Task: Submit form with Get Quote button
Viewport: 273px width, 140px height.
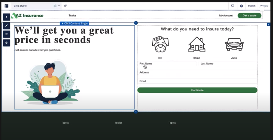Action: pyautogui.click(x=197, y=90)
